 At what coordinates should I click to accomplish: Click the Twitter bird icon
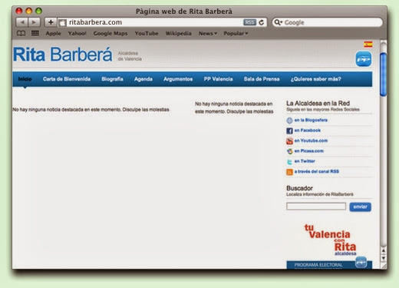(x=289, y=161)
